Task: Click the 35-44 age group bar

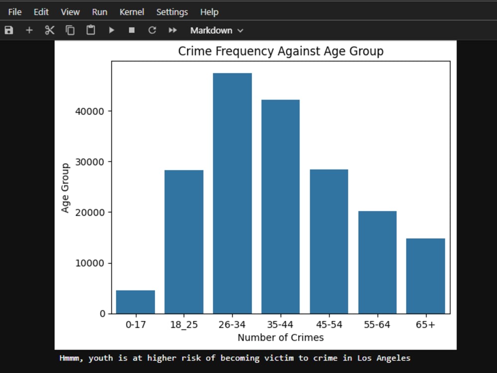Action: tap(280, 207)
